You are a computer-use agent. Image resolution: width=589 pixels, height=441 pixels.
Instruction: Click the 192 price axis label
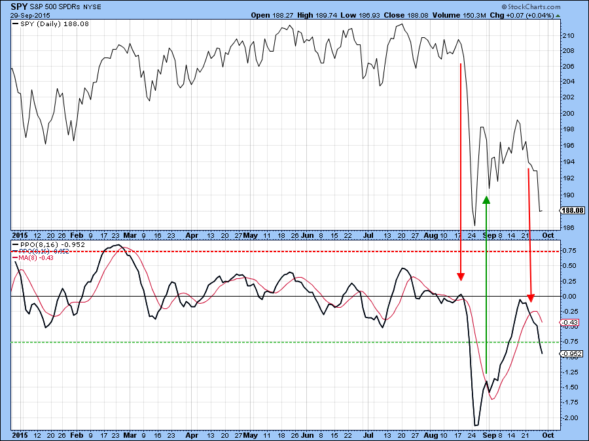pyautogui.click(x=568, y=178)
